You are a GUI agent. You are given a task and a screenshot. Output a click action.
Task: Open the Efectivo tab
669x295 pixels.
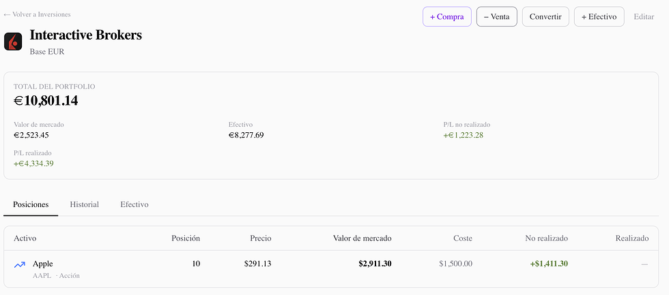click(x=134, y=204)
